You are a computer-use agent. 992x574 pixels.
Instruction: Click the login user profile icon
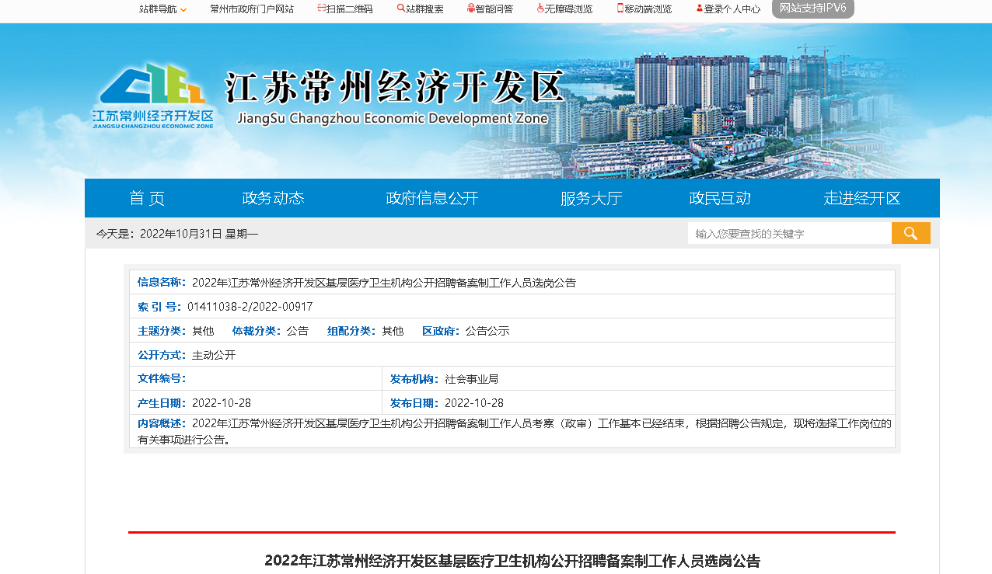(x=699, y=9)
